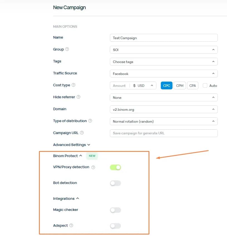The width and height of the screenshot is (227, 237).
Task: Open the Traffic Source dropdown showing Facebook
Action: click(164, 74)
